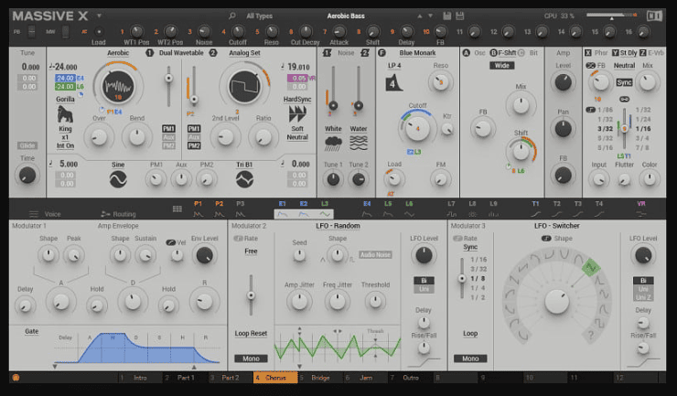Click the orange animation power icon bottom-left
This screenshot has width=677, height=396.
16,378
